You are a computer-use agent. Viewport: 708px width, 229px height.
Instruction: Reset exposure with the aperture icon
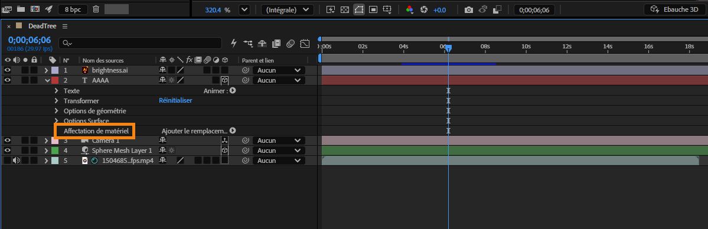click(423, 9)
